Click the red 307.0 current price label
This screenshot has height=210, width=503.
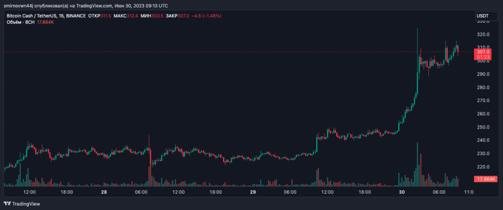click(x=482, y=52)
